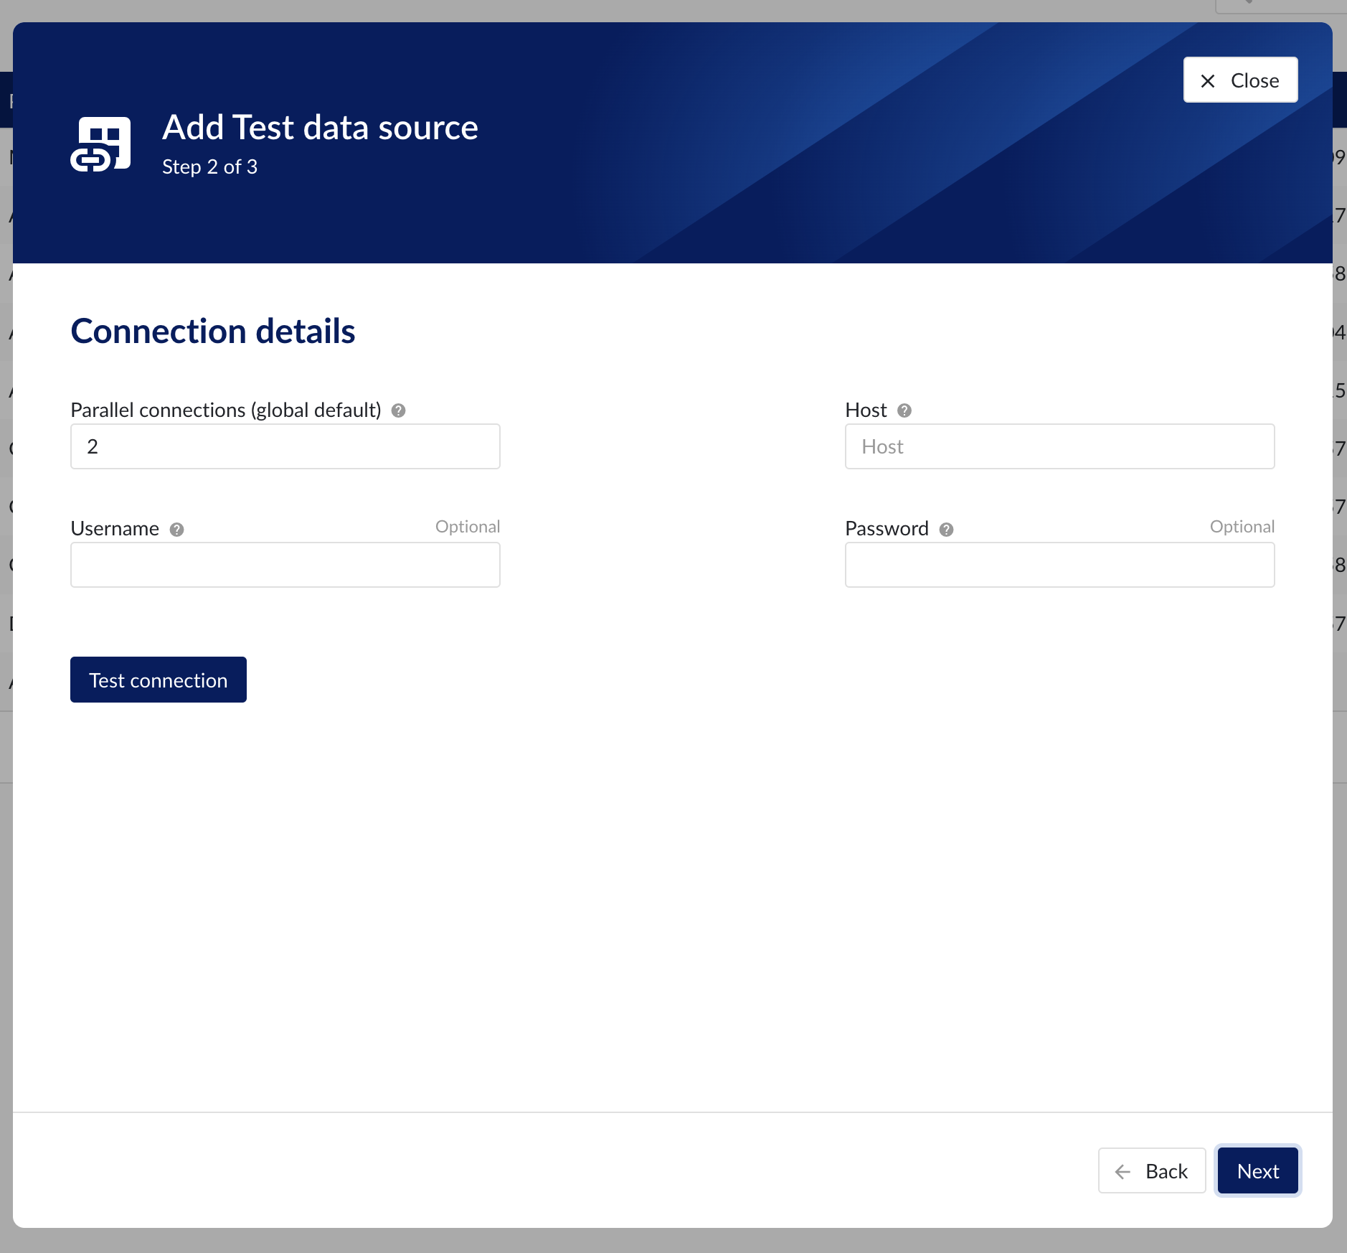Screen dimensions: 1347x1253
Task: Click Next to proceed to step 3
Action: click(x=1257, y=1170)
